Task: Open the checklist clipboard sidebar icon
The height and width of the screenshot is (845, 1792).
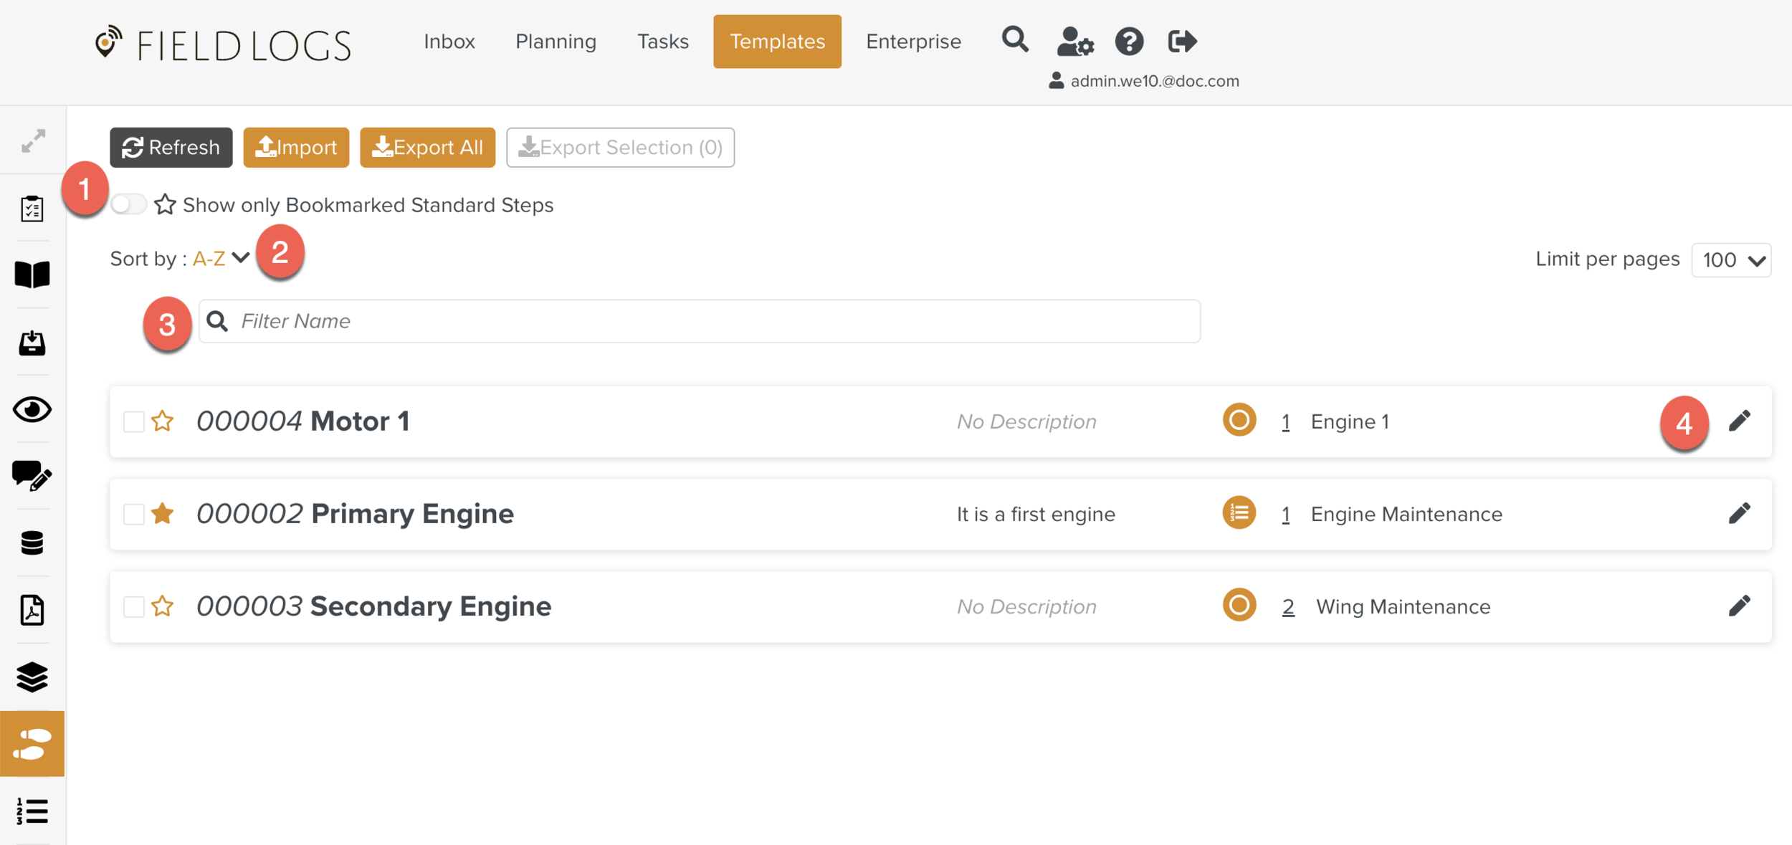Action: coord(32,208)
